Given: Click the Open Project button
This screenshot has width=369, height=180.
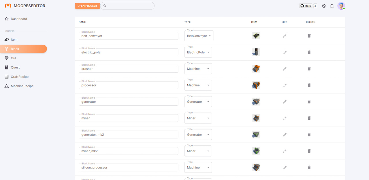Looking at the screenshot, I should 87,6.
